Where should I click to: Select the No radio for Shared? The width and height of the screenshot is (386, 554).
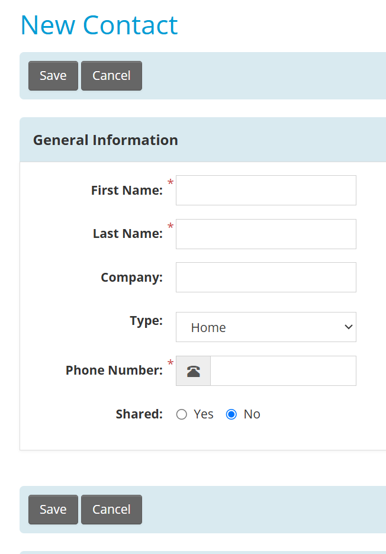tap(231, 414)
